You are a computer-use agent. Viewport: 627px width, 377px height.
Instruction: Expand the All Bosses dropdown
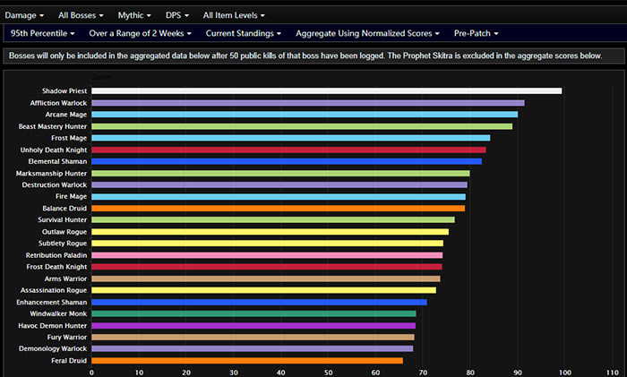(81, 15)
